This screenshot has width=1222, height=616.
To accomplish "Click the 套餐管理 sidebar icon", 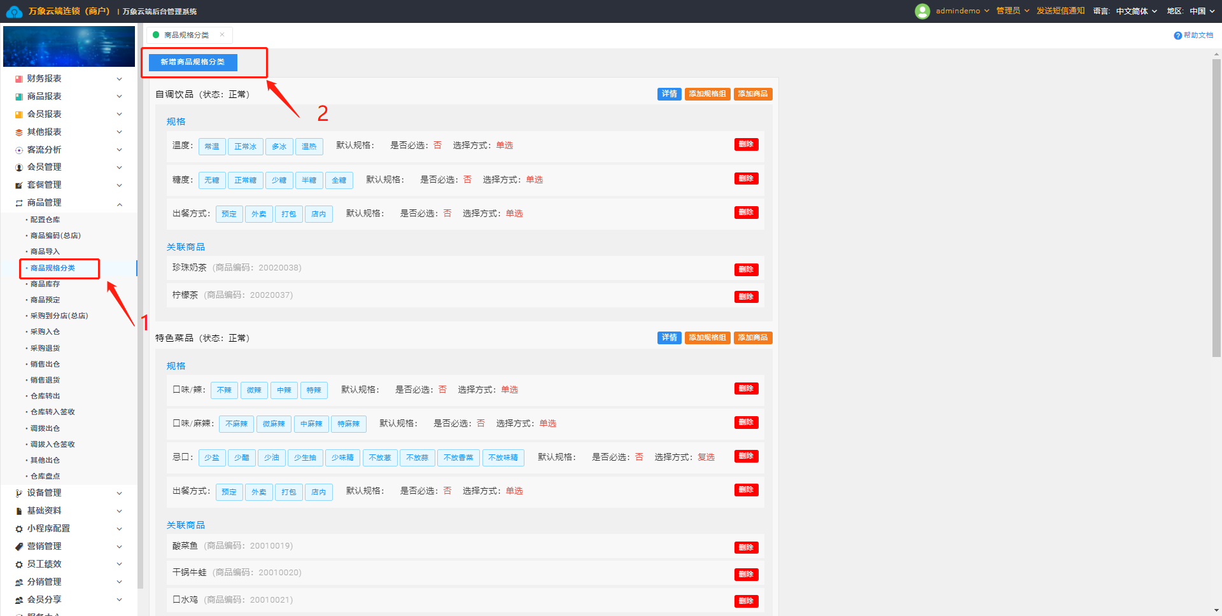I will coord(19,185).
